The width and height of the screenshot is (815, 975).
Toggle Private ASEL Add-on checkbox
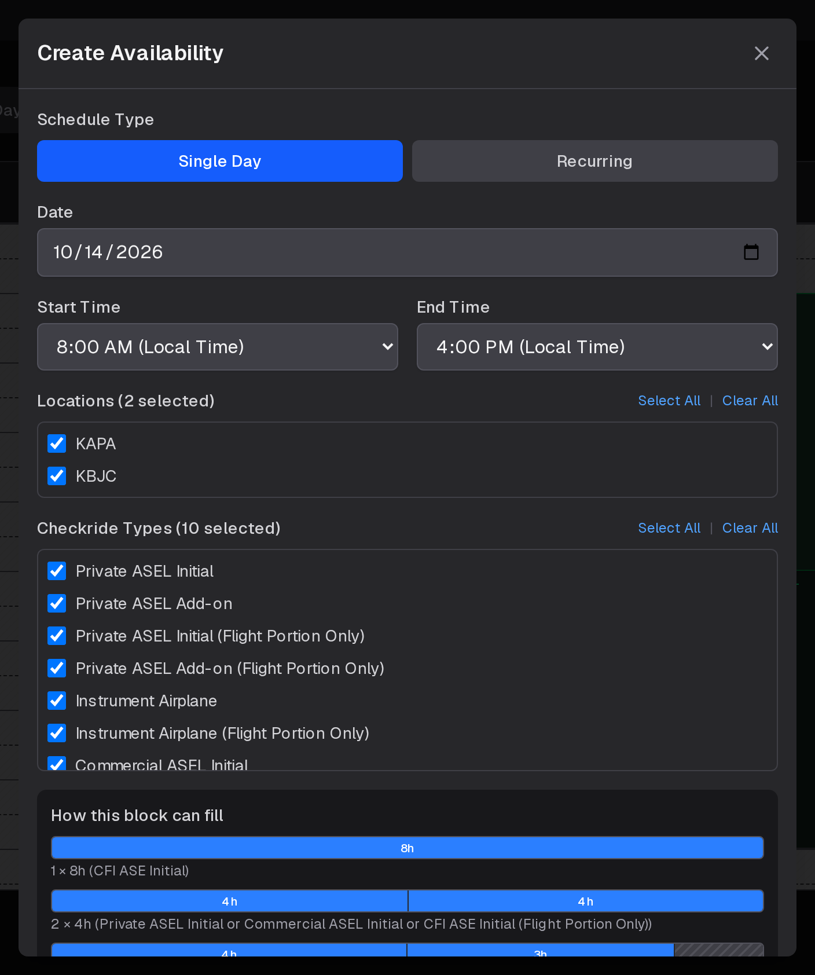click(x=57, y=603)
